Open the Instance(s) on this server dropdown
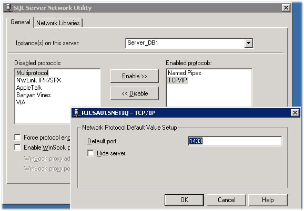The width and height of the screenshot is (304, 211). tap(249, 43)
